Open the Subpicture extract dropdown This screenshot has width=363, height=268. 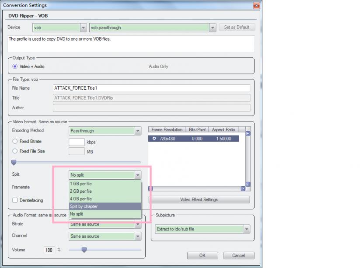pos(247,229)
